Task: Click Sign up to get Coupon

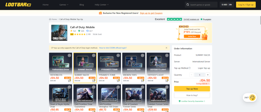Action: coord(151,13)
